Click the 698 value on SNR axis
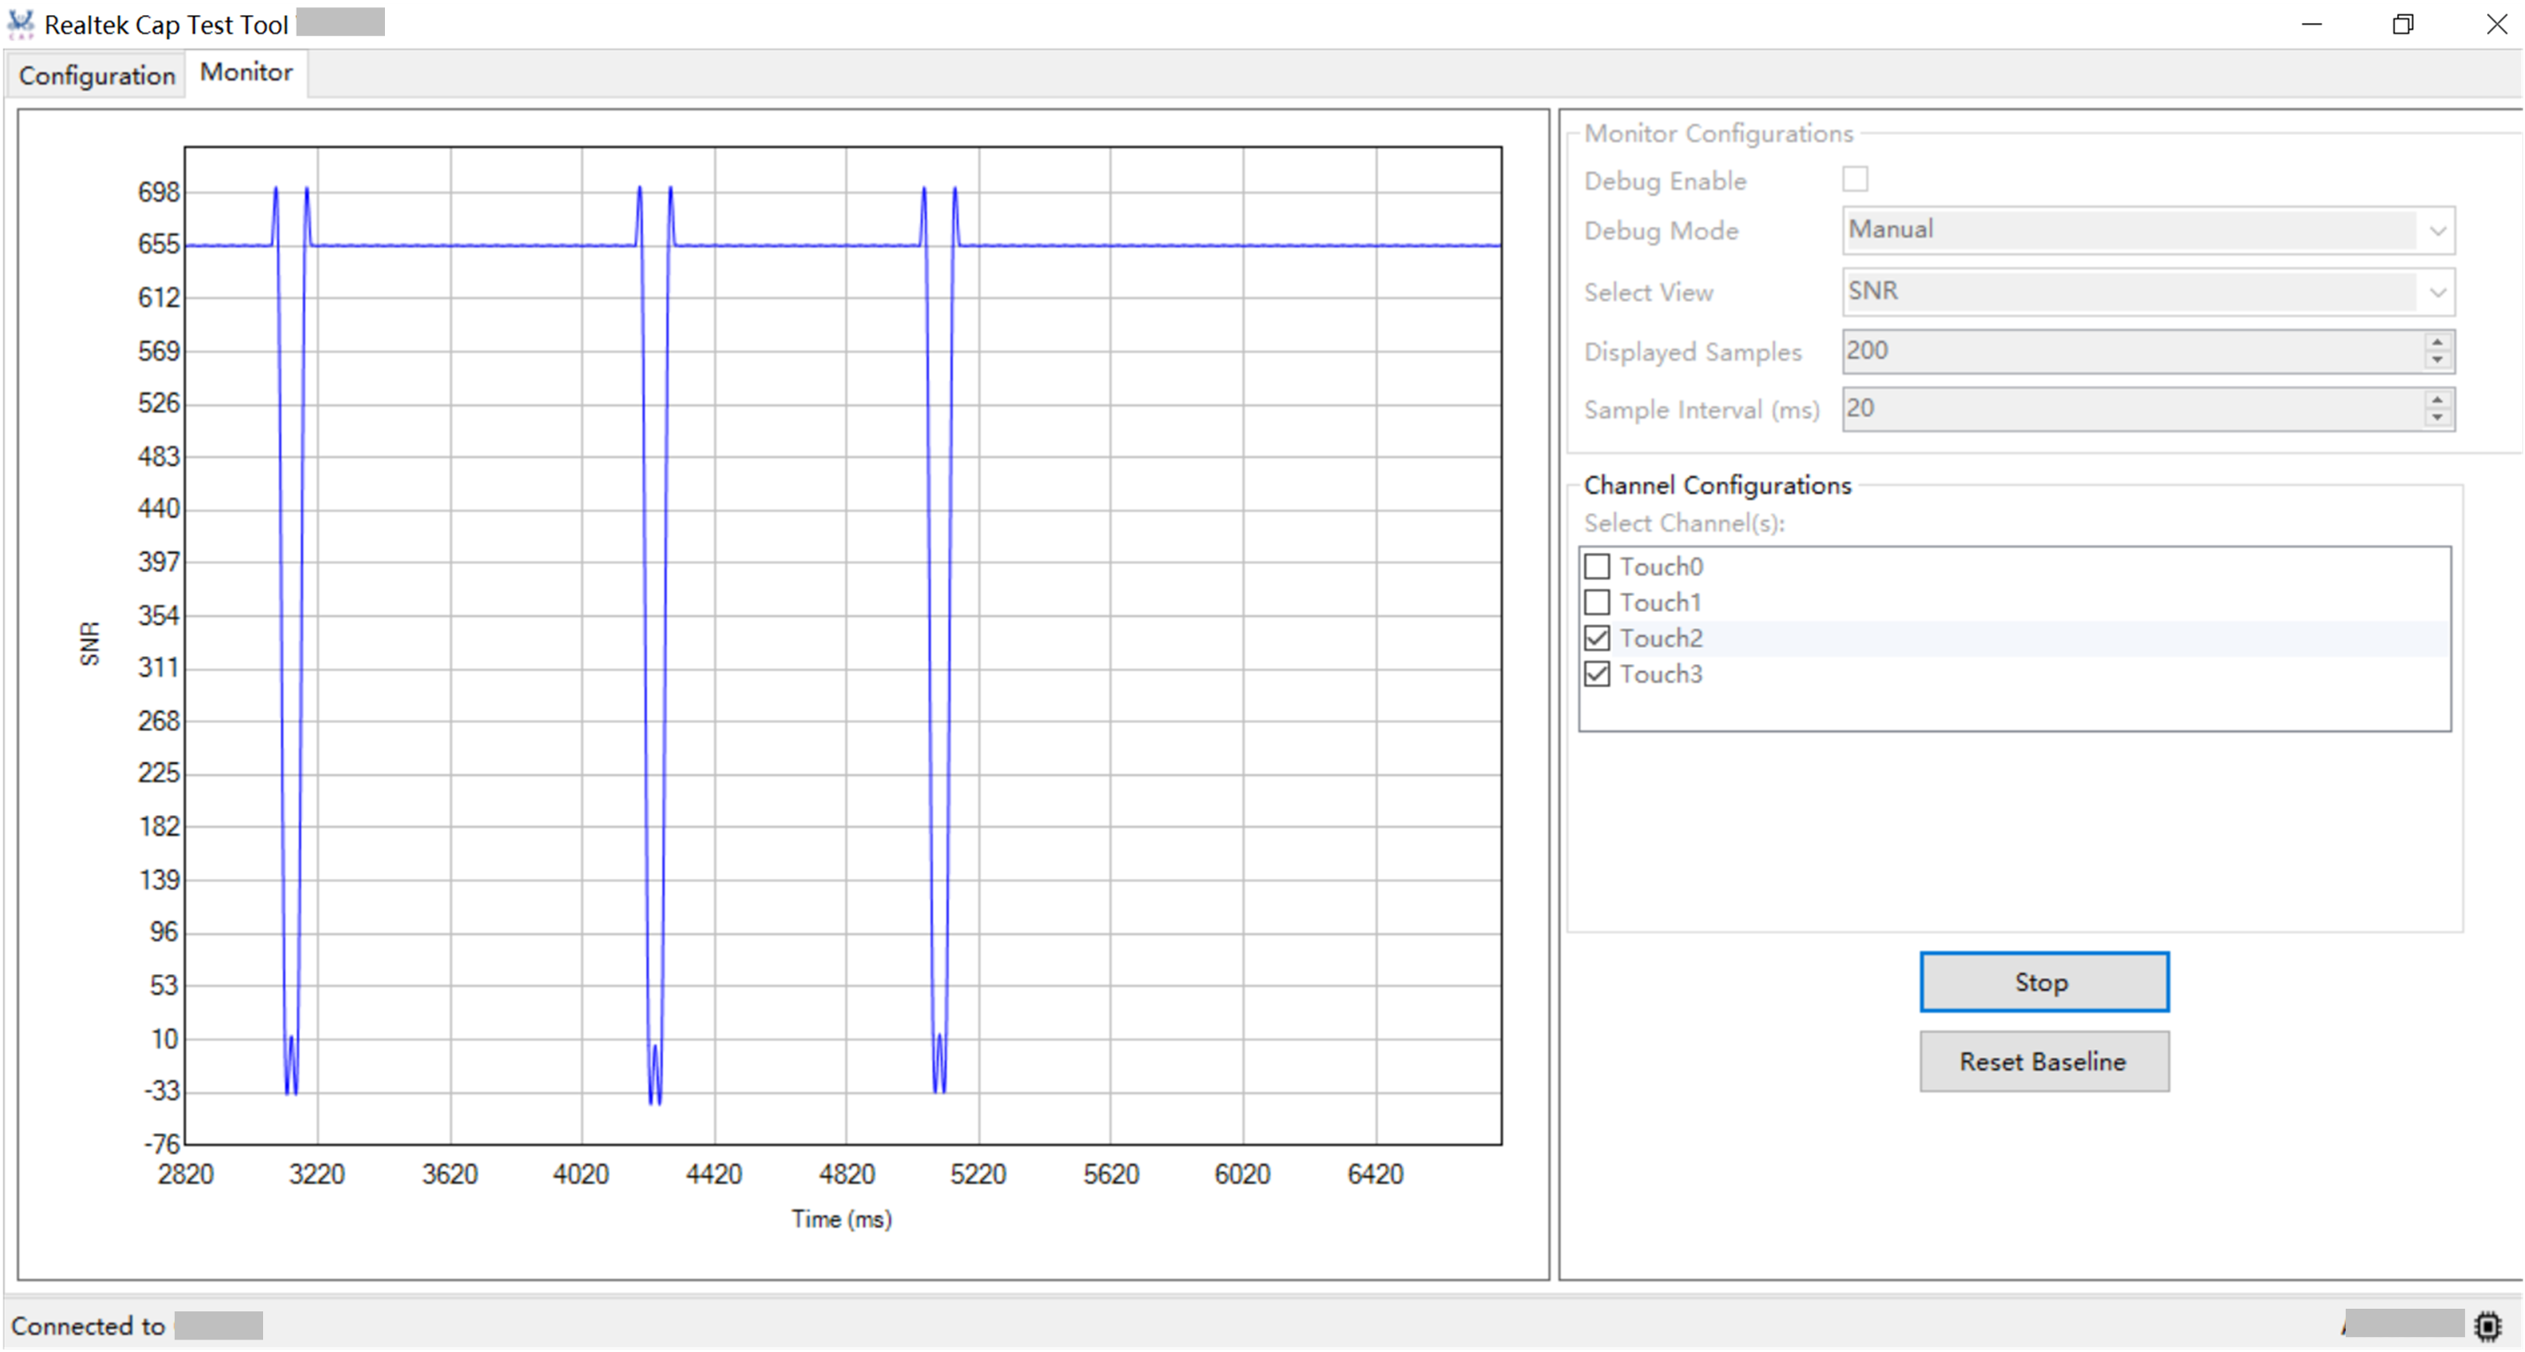Screen dimensions: 2525x1352 pos(159,193)
